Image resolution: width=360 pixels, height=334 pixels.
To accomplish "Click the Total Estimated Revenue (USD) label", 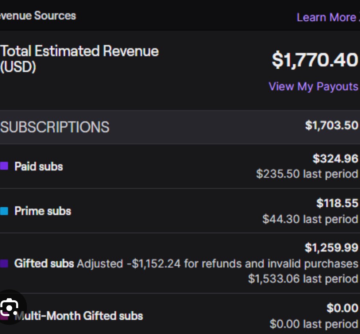I will coord(80,58).
